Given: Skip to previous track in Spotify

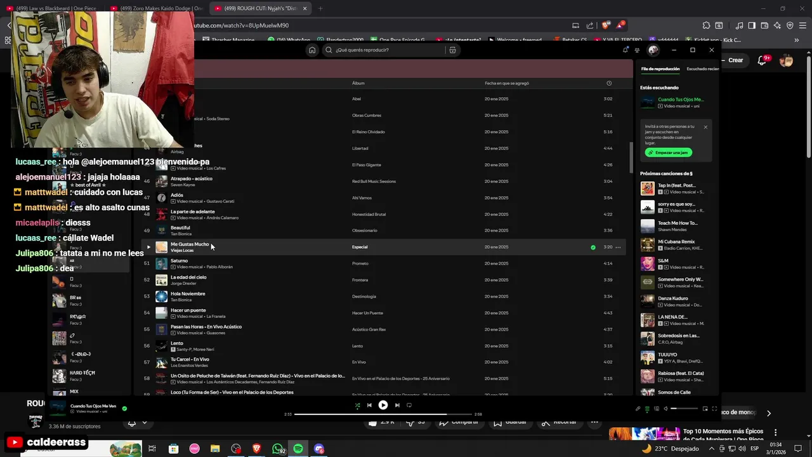Looking at the screenshot, I should coord(369,405).
